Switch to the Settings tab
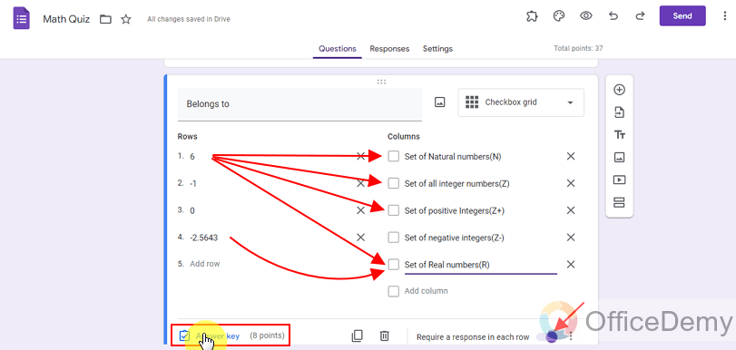Viewport: 736px width, 350px height. tap(437, 49)
